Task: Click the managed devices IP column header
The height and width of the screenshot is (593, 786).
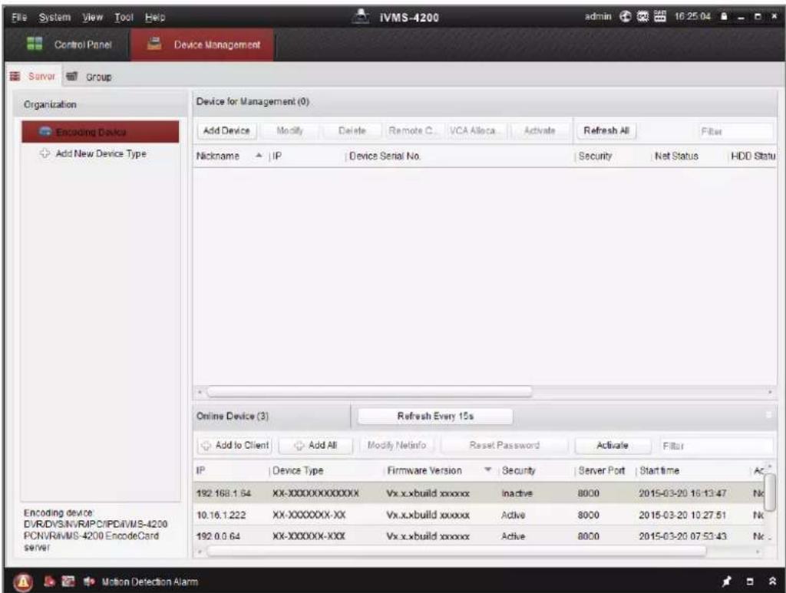Action: click(x=308, y=156)
